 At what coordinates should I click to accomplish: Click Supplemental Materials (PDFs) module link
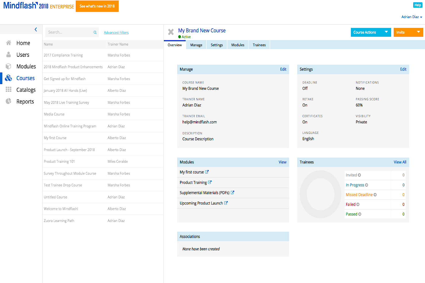(x=204, y=193)
